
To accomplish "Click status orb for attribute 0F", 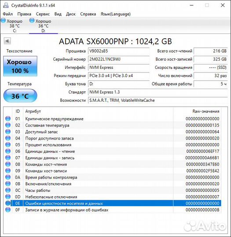I will pyautogui.click(x=8, y=210).
